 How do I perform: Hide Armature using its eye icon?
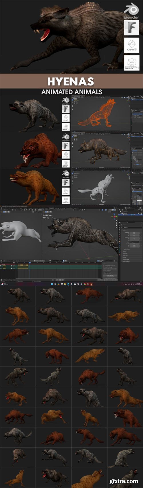click(140, 215)
